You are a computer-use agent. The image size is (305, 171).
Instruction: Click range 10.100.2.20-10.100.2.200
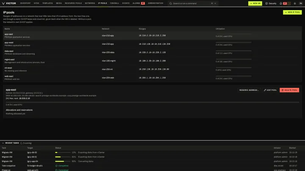(152, 61)
